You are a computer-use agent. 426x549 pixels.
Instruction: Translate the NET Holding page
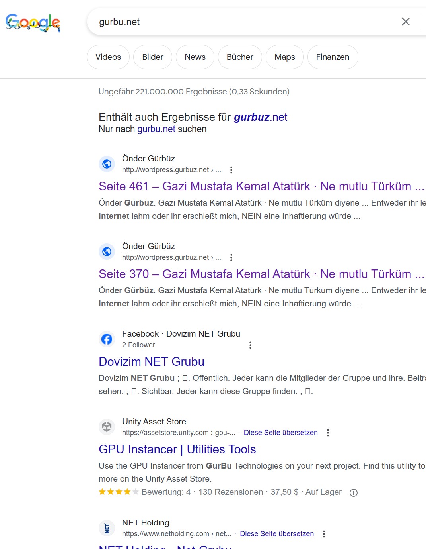(277, 534)
